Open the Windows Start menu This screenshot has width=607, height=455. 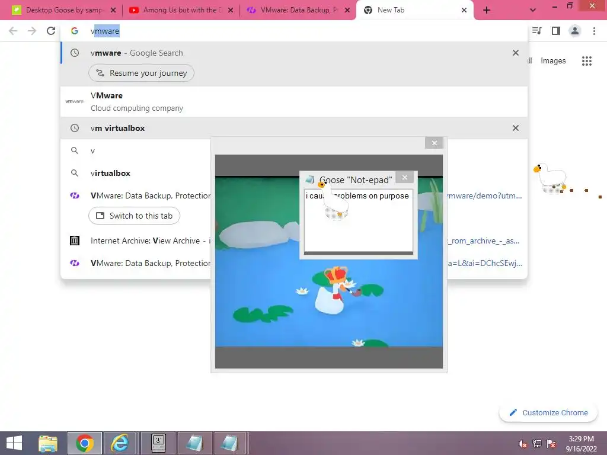14,443
